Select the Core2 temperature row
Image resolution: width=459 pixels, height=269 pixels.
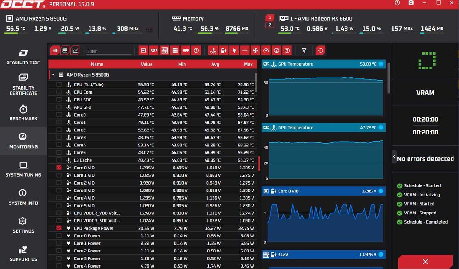[x=153, y=129]
